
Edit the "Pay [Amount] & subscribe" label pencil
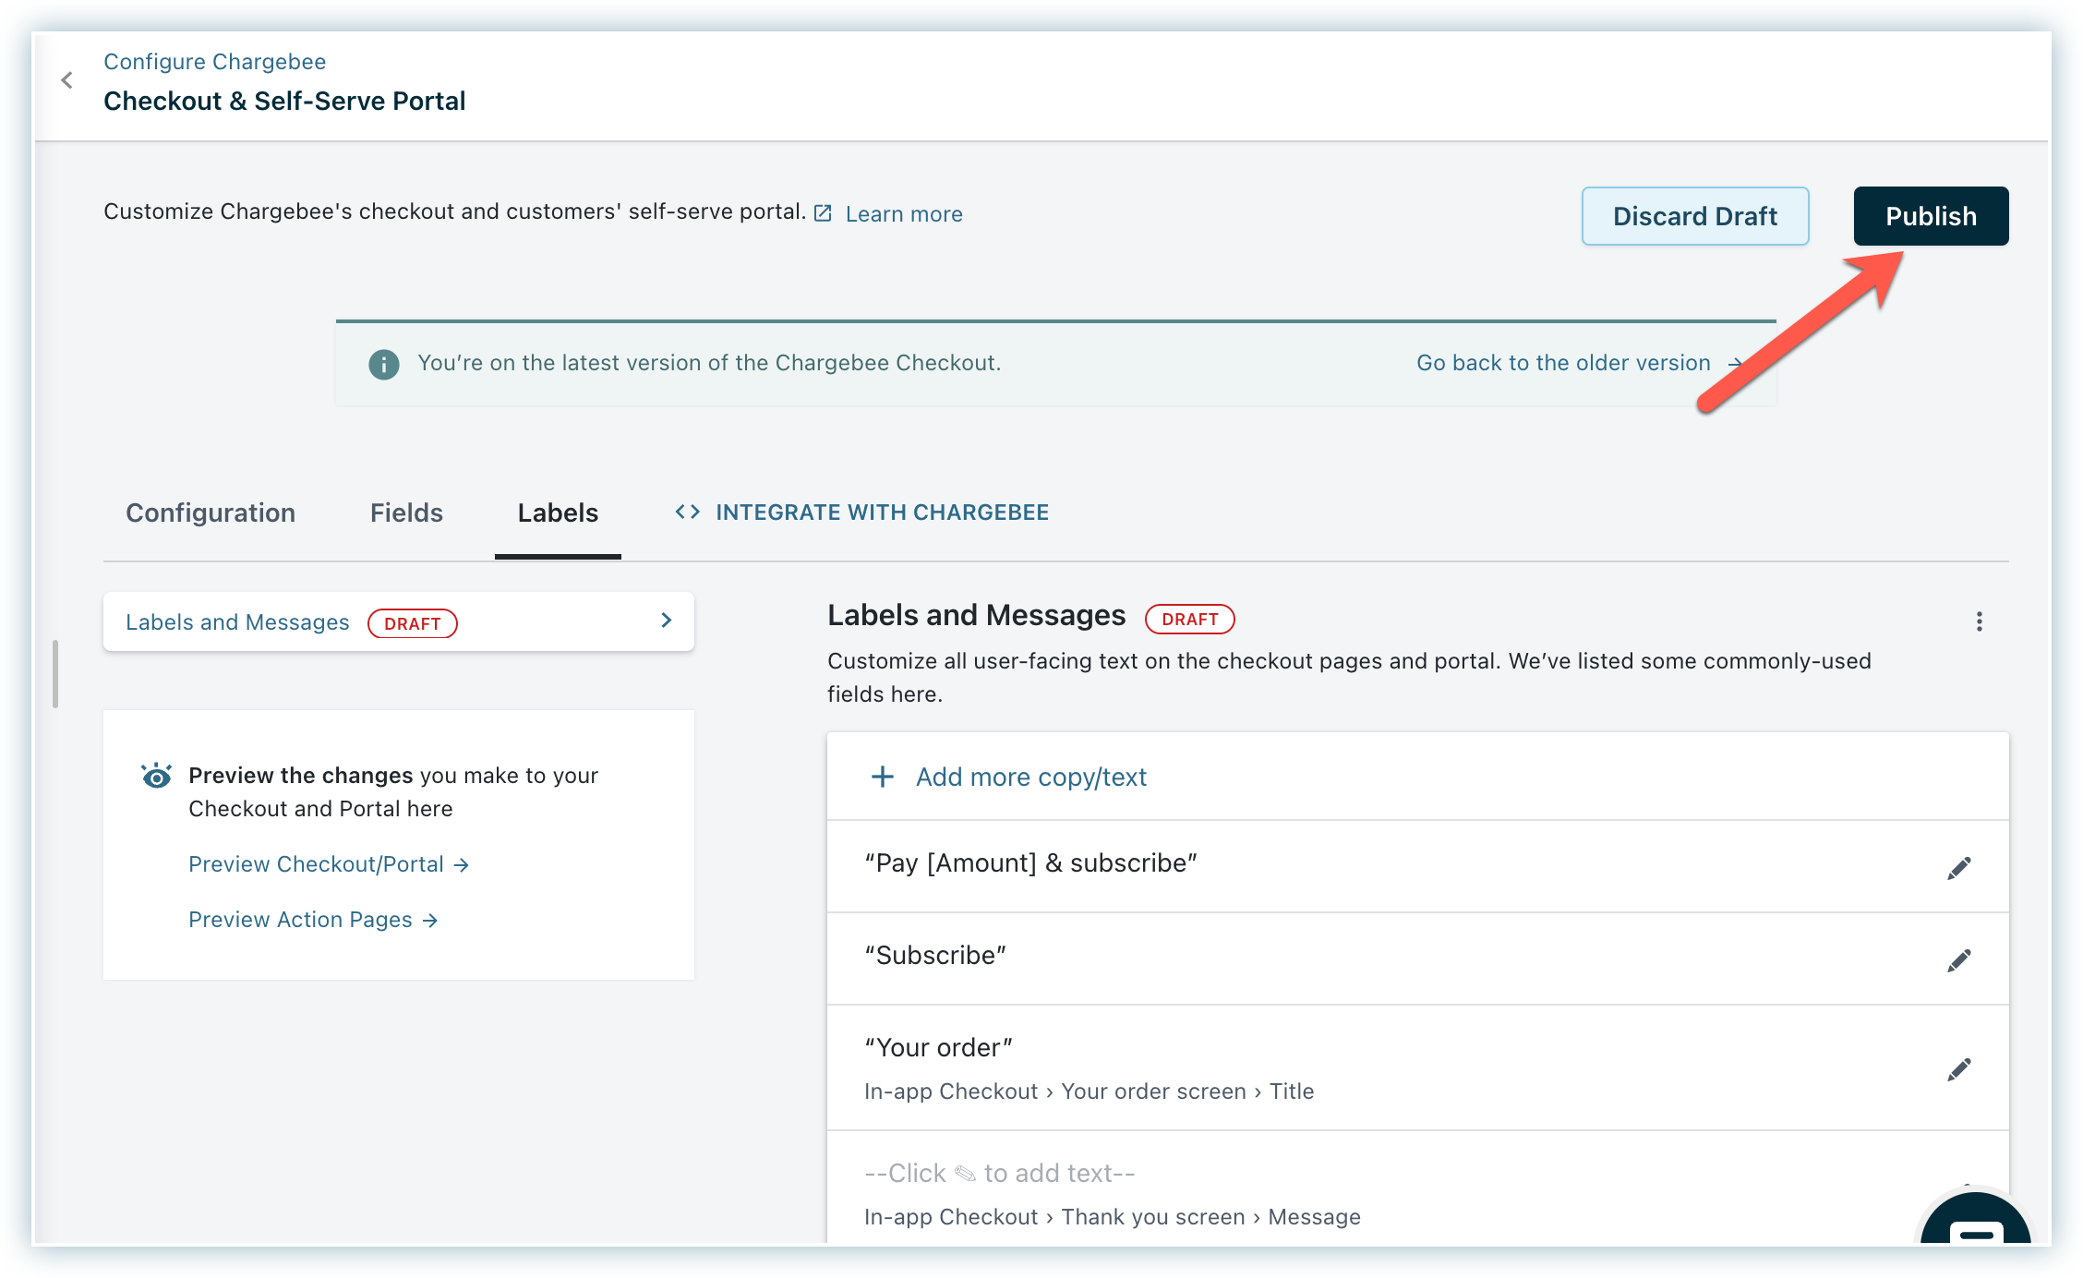tap(1958, 868)
